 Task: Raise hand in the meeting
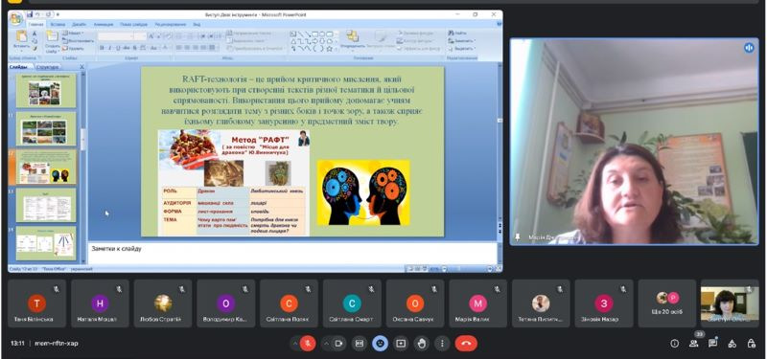pyautogui.click(x=421, y=344)
